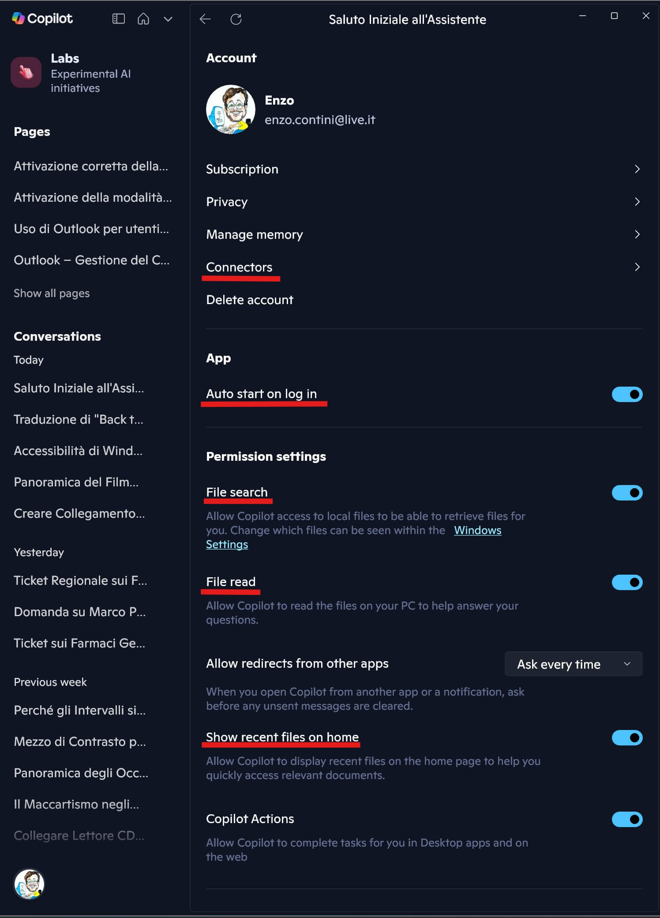Click the Windows Settings link

(x=477, y=530)
